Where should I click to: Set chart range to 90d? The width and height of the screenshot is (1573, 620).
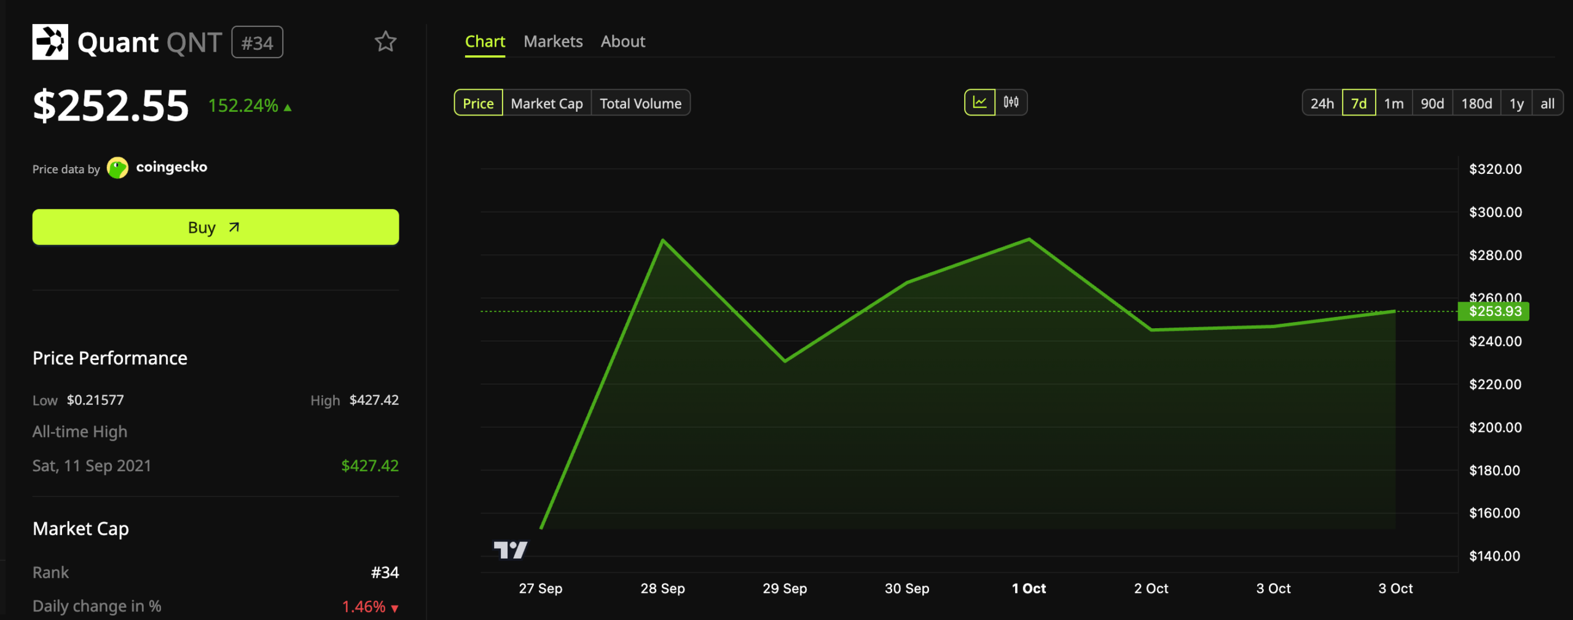(x=1432, y=103)
